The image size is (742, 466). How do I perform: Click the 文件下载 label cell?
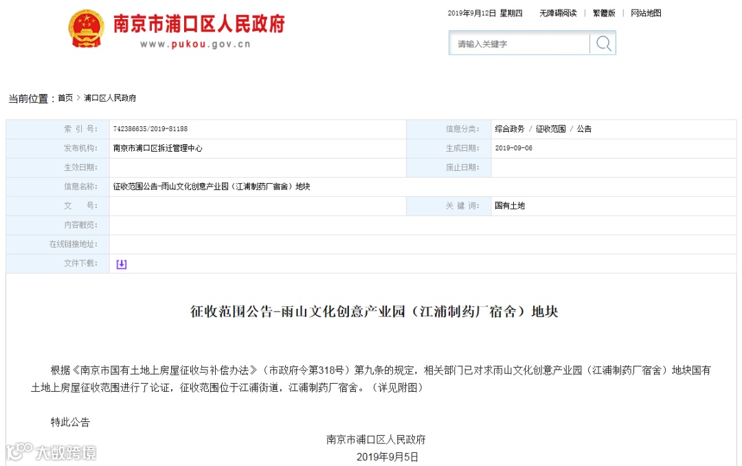[x=58, y=264]
